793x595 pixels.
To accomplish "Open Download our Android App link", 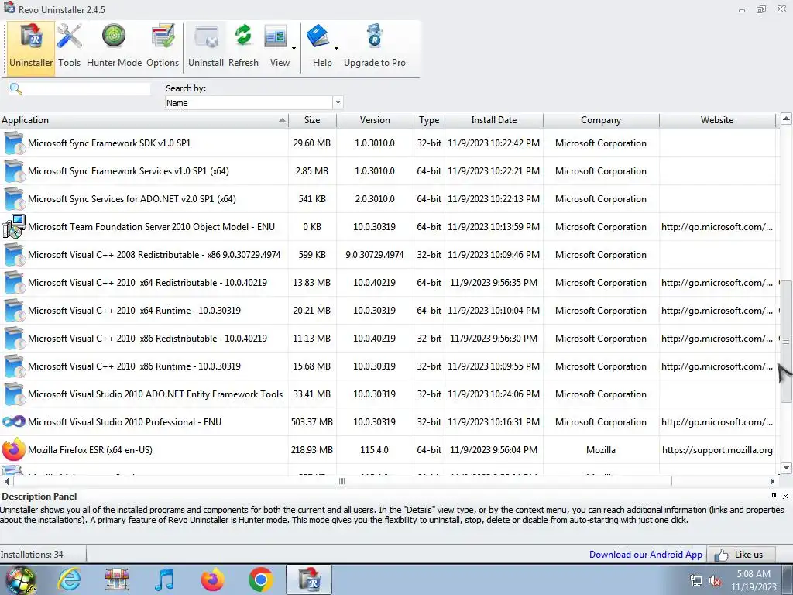I will tap(645, 555).
